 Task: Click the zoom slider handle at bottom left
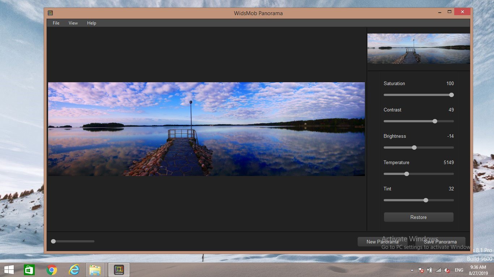(x=53, y=241)
